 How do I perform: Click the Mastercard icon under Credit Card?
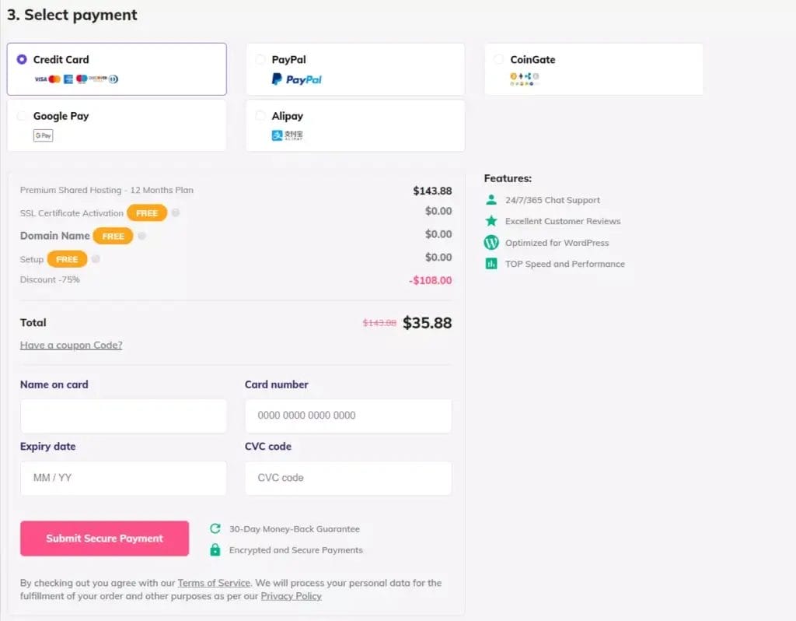click(x=54, y=79)
